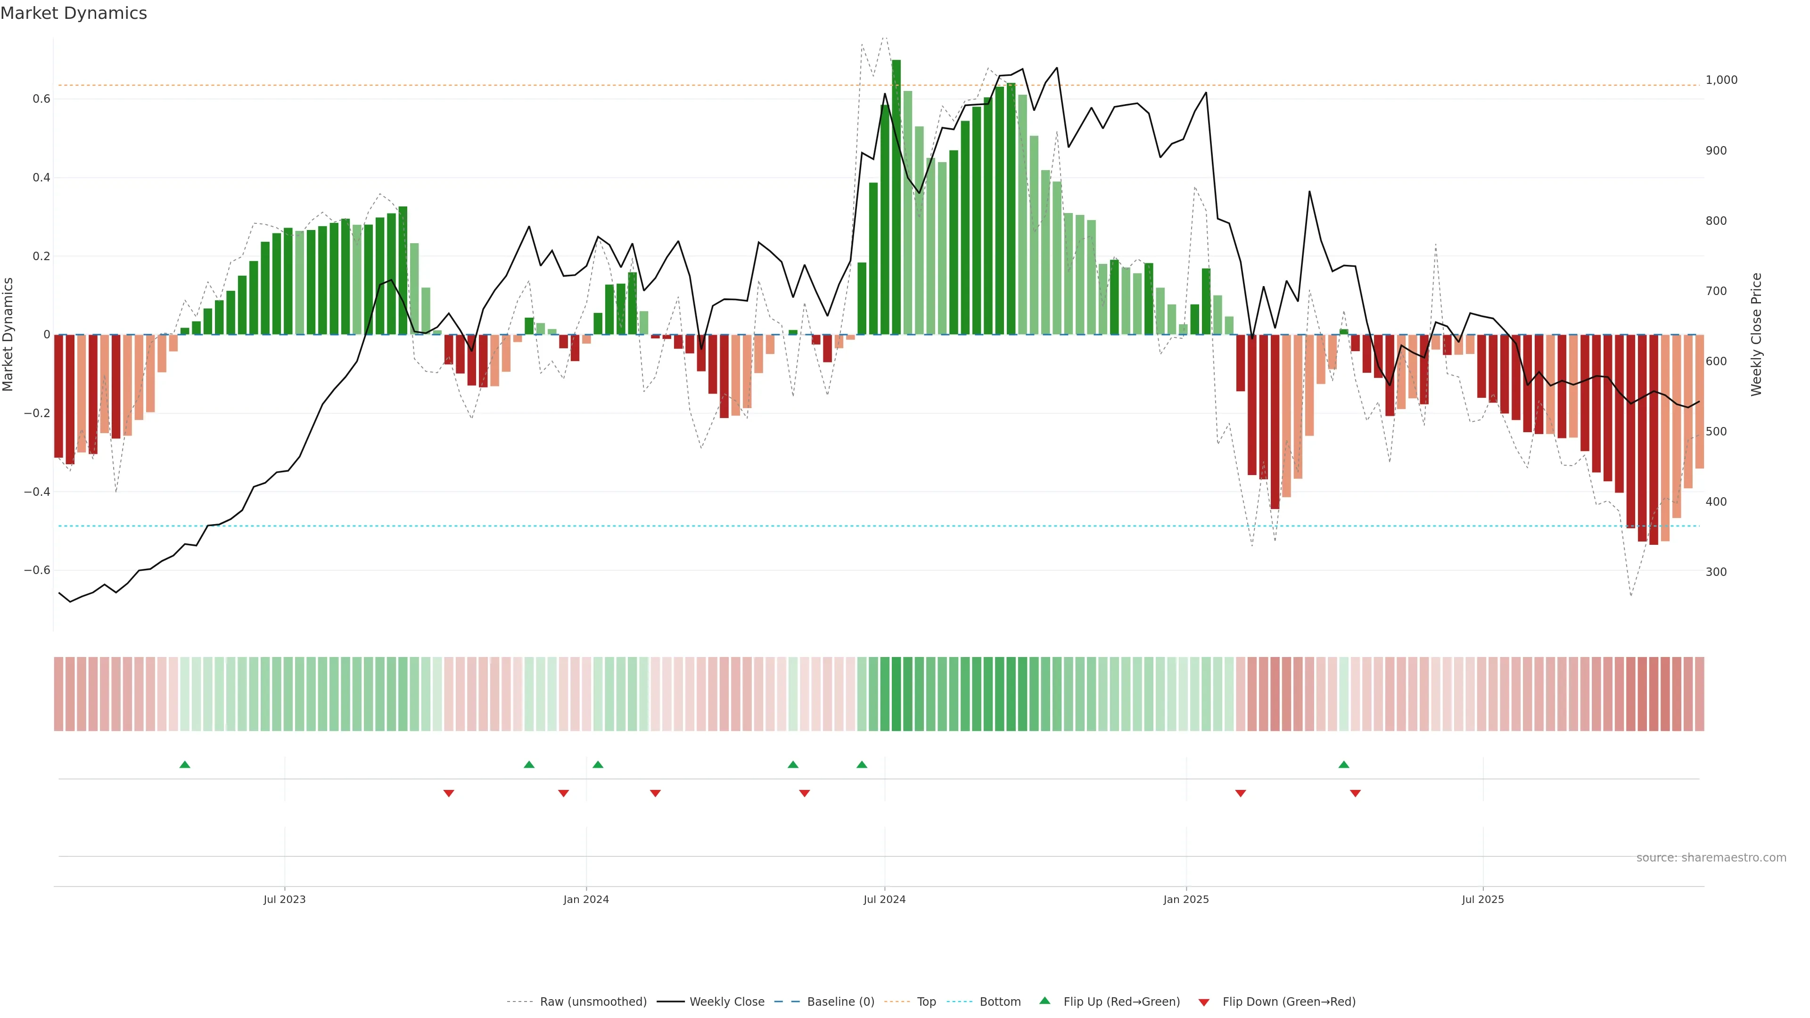Click the Market Dynamics chart title

pos(74,13)
